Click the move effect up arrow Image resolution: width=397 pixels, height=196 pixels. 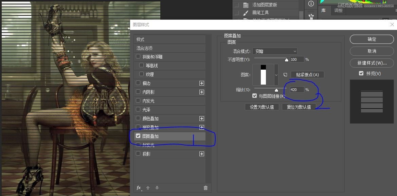coord(148,188)
